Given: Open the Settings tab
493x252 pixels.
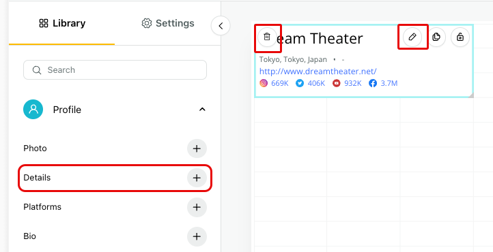Looking at the screenshot, I should click(x=167, y=23).
